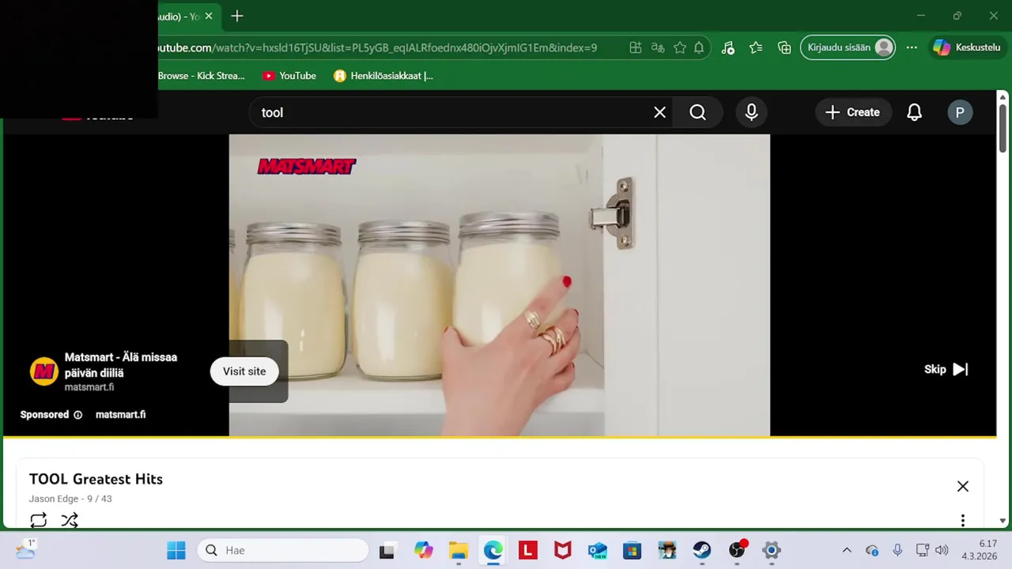The width and height of the screenshot is (1012, 569).
Task: Clear the YouTube search text
Action: 659,112
